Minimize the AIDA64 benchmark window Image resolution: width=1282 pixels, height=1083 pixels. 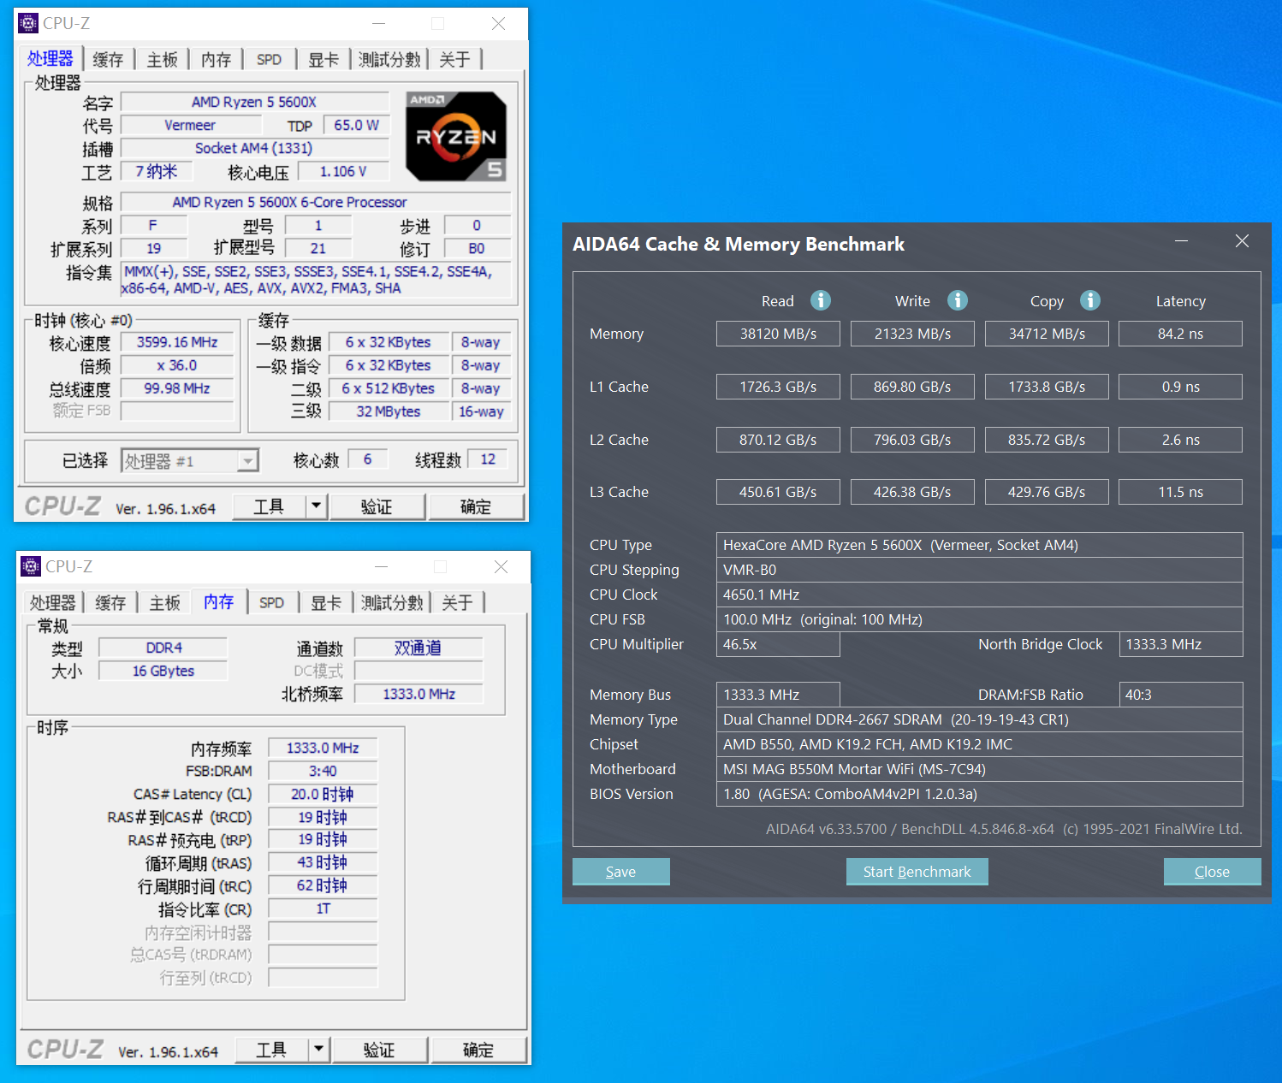tap(1181, 242)
